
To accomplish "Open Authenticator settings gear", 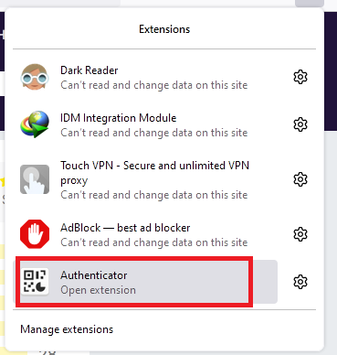I will (x=300, y=282).
